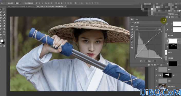
Task: Delete the curves adjustment layer
Action: pos(161,65)
